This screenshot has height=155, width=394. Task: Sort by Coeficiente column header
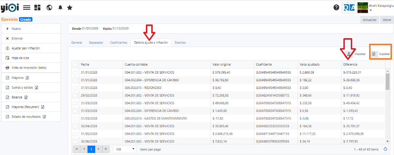coord(276,64)
